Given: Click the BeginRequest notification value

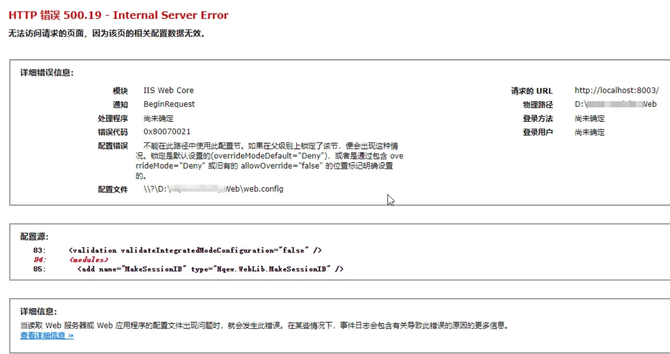Looking at the screenshot, I should (x=169, y=104).
